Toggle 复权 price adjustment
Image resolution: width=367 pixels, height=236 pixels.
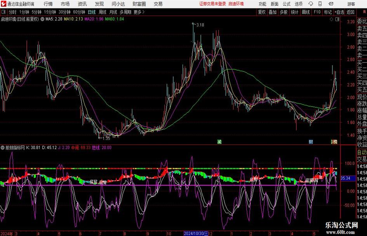[262, 12]
